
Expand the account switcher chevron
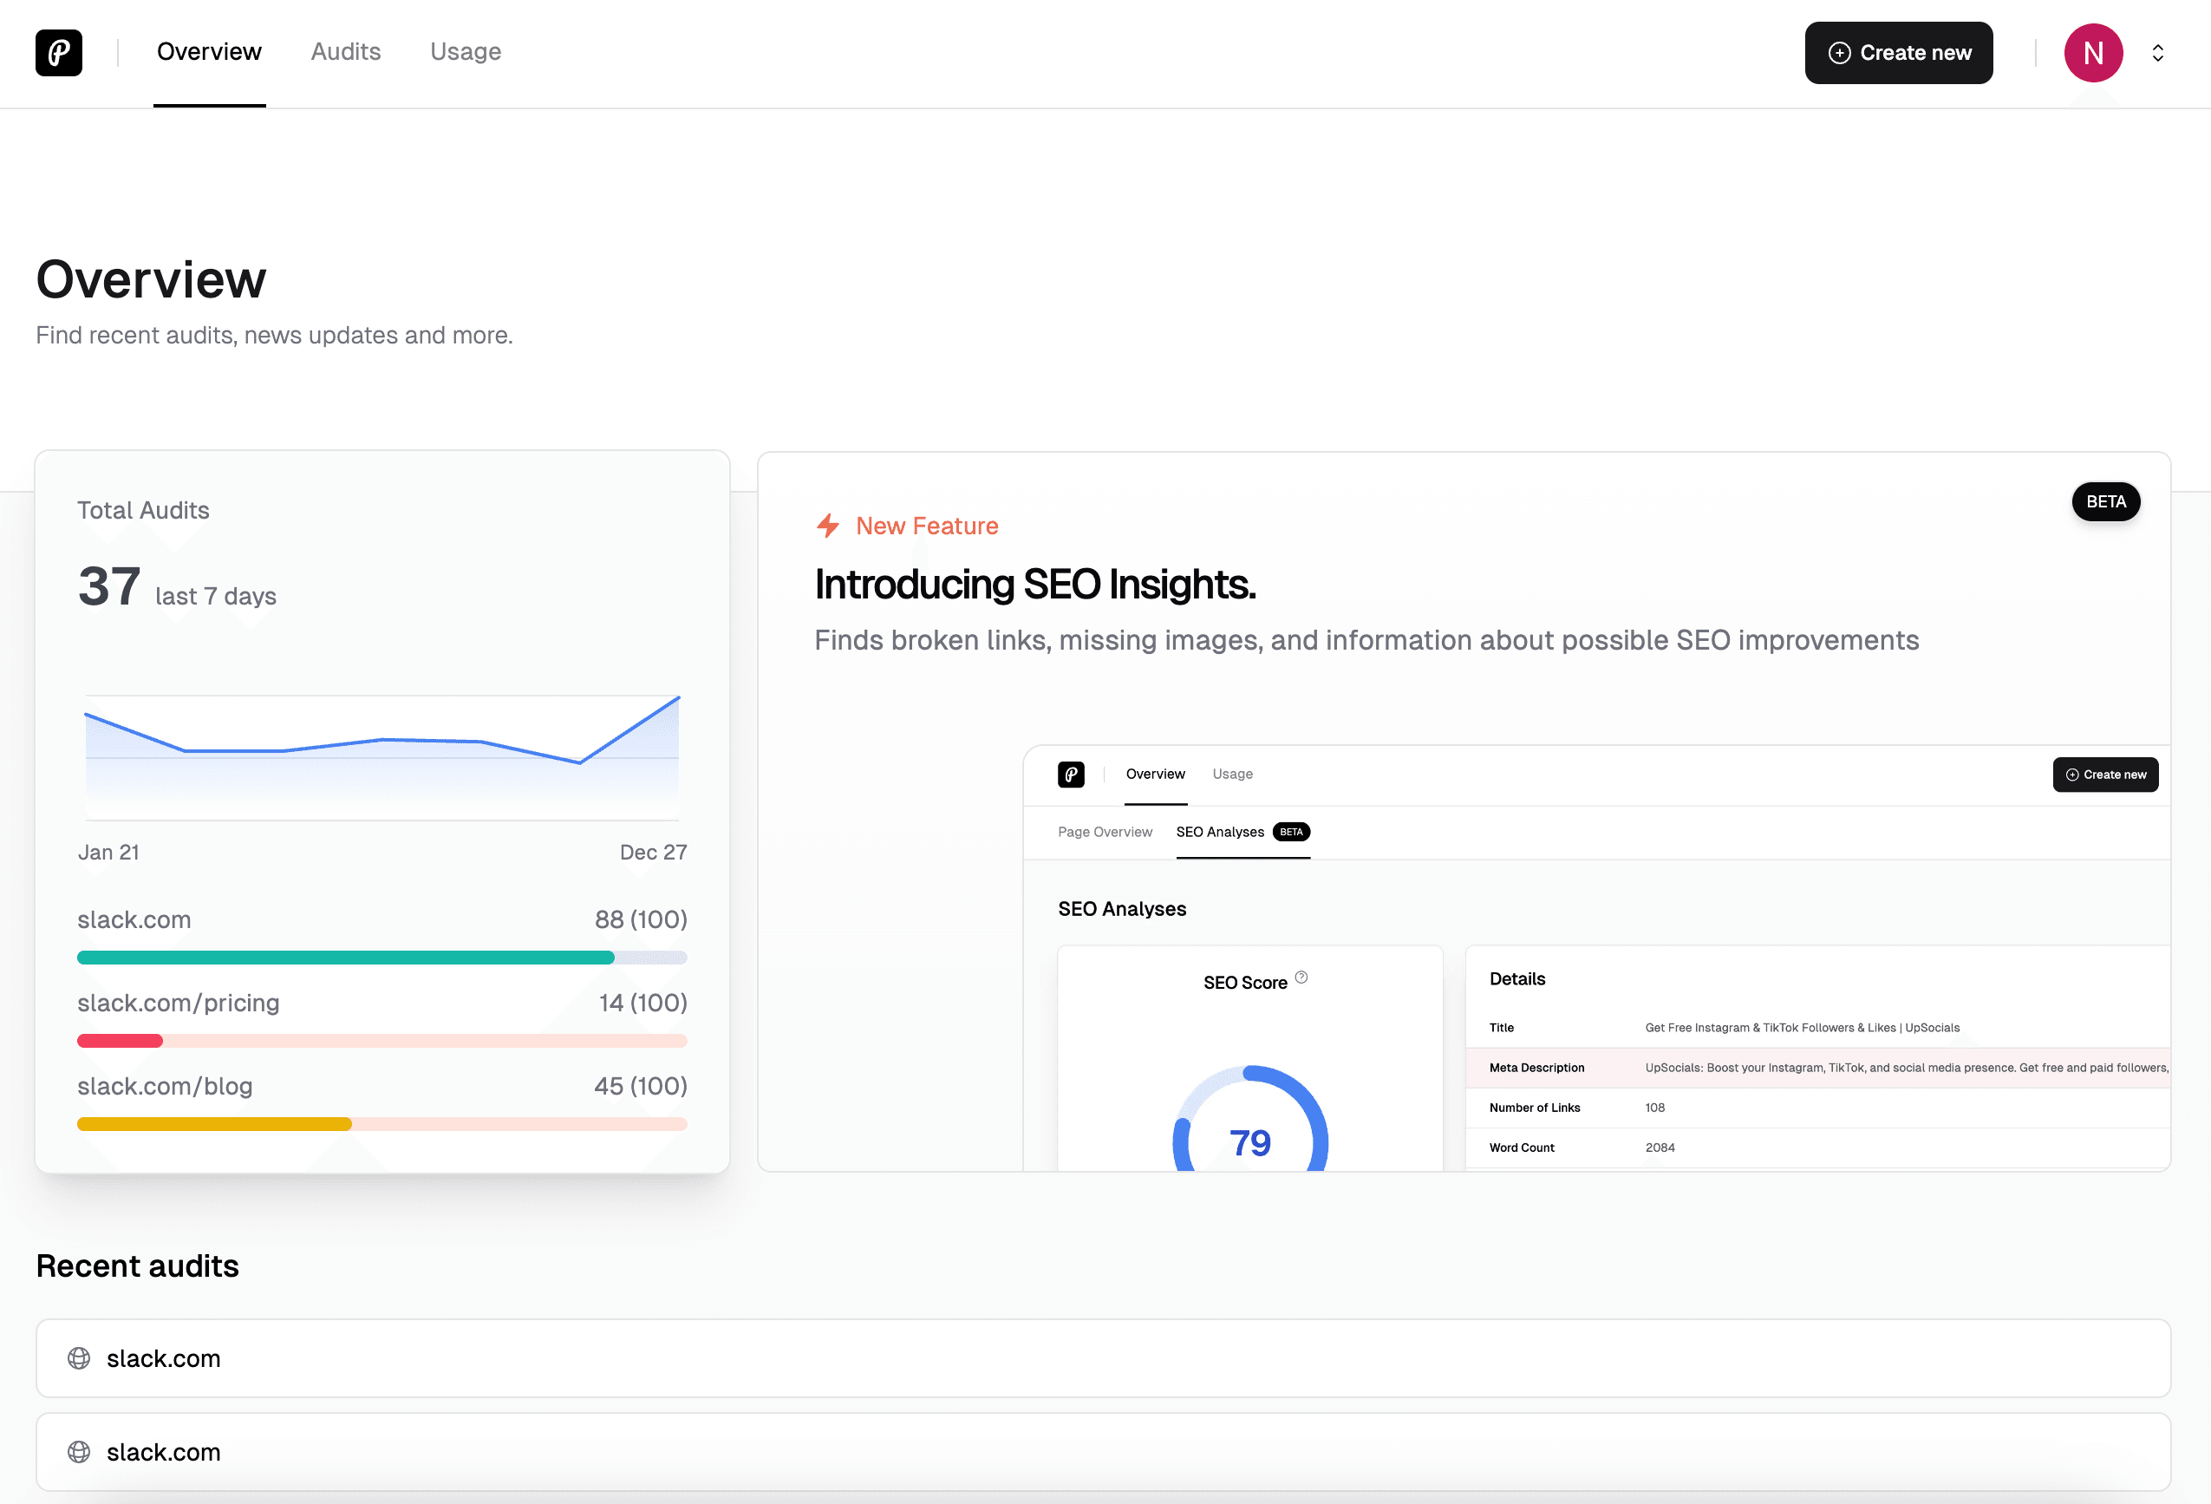[2158, 52]
